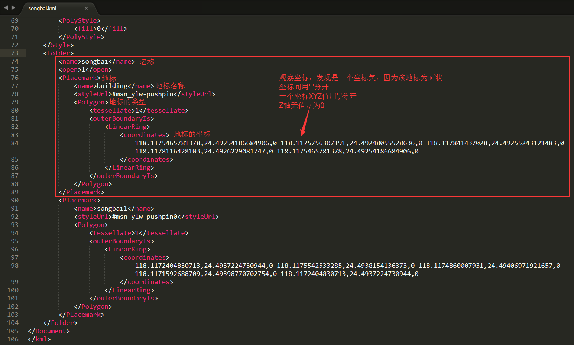Click the tessellate value on line 80
574x345 pixels.
(137, 110)
